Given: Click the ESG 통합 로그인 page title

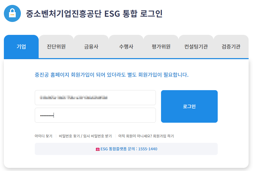Looking at the screenshot, I should tap(94, 14).
